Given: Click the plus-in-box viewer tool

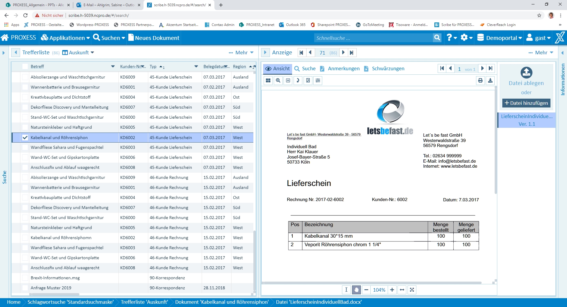Looking at the screenshot, I should coord(288,81).
